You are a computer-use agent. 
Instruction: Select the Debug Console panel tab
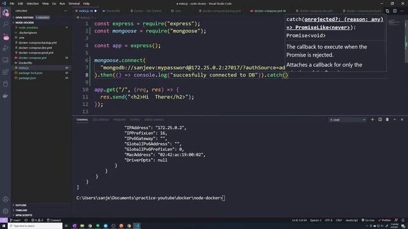click(x=154, y=120)
